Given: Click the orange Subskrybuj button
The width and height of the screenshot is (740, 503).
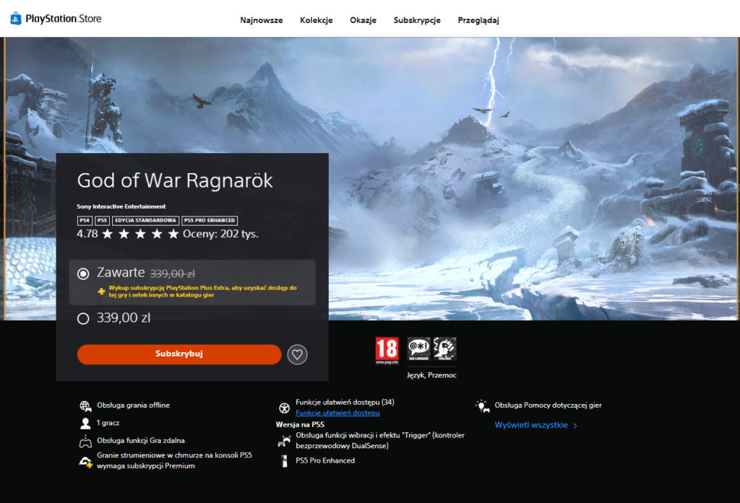Looking at the screenshot, I should [179, 354].
